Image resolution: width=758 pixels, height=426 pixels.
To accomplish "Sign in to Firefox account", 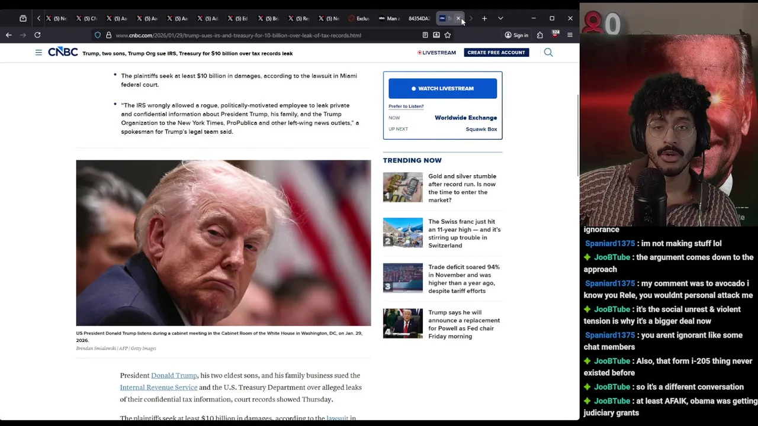I will click(516, 35).
